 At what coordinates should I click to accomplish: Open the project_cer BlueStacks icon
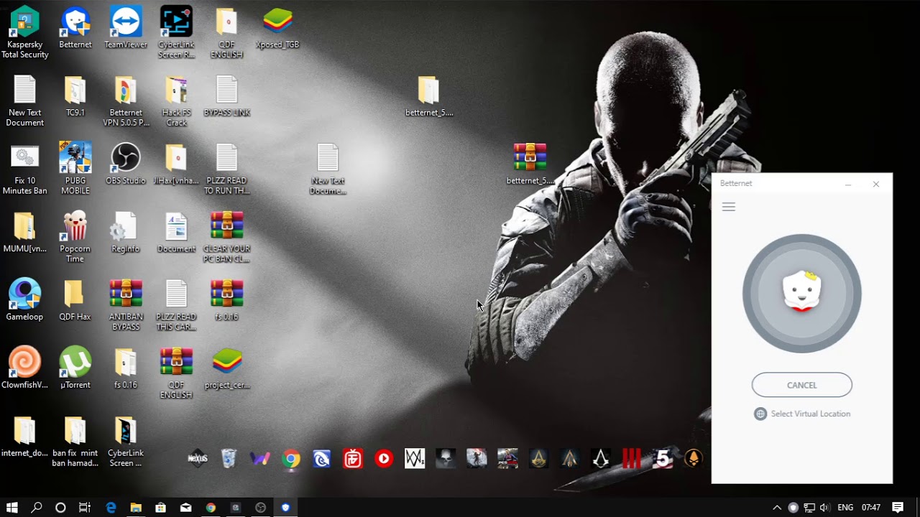pyautogui.click(x=227, y=368)
